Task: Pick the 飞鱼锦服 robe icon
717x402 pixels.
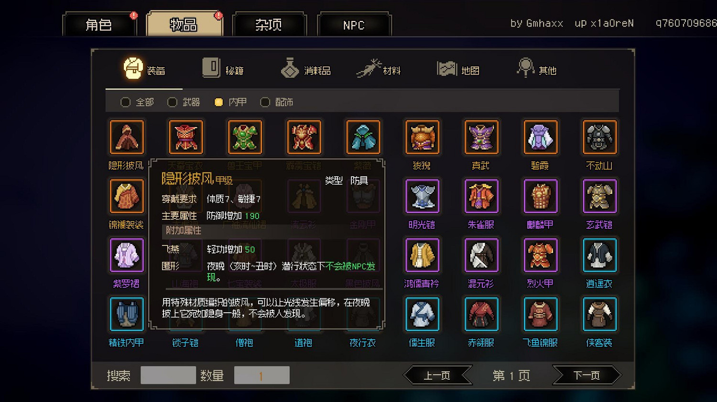Action: pyautogui.click(x=540, y=314)
